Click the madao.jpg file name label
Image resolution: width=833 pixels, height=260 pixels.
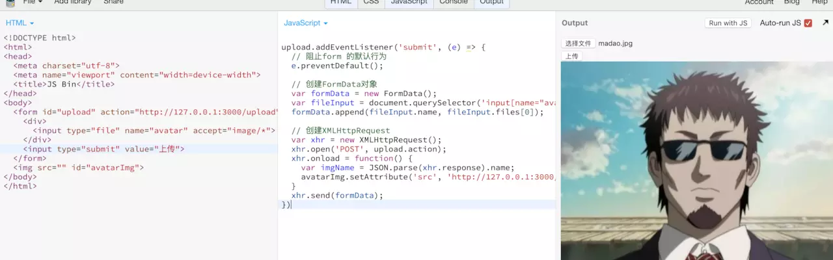click(x=615, y=44)
